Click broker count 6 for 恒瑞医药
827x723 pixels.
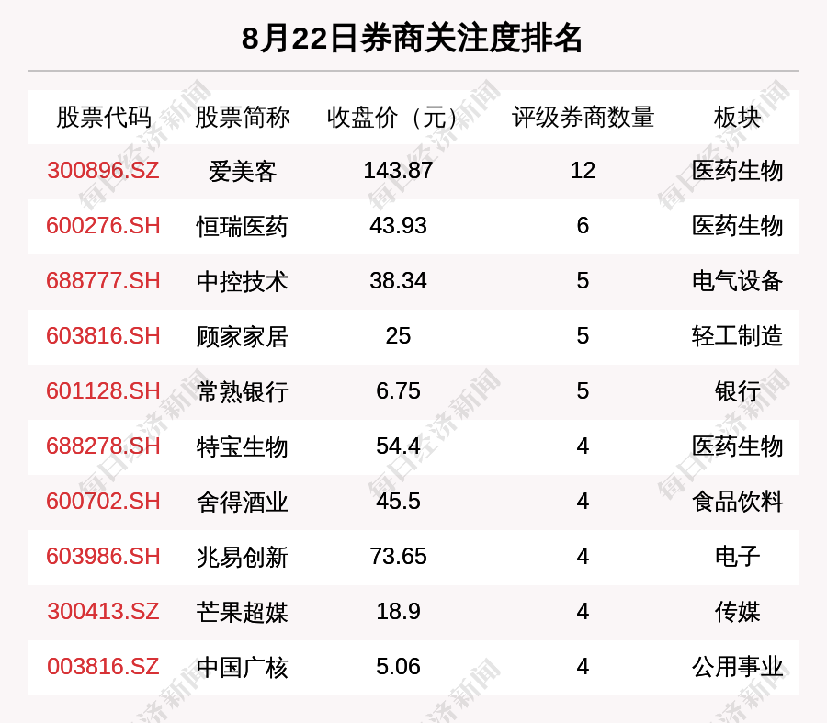pos(583,226)
